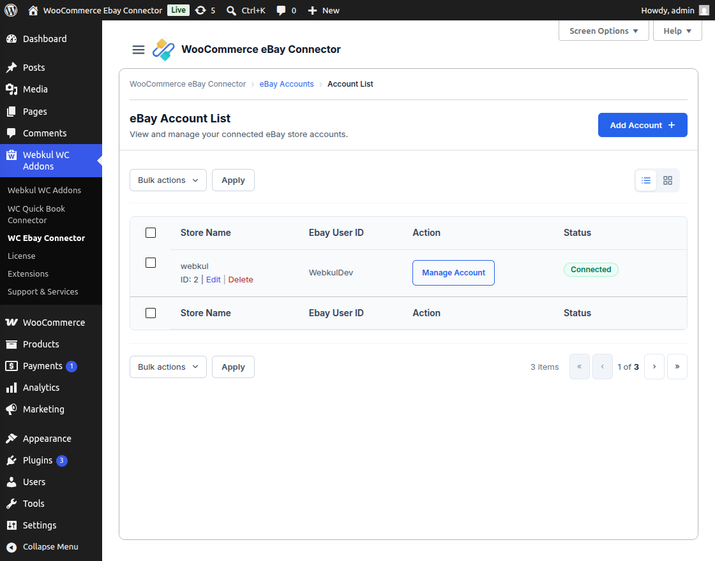The height and width of the screenshot is (561, 715).
Task: Open the top Bulk actions dropdown
Action: point(169,180)
